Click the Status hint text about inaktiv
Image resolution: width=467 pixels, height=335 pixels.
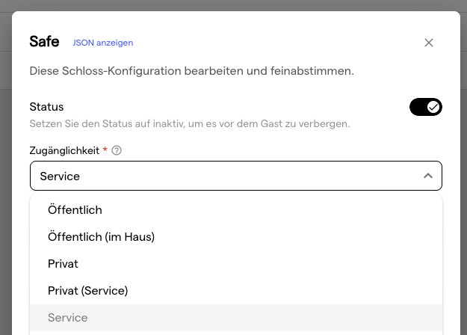190,123
